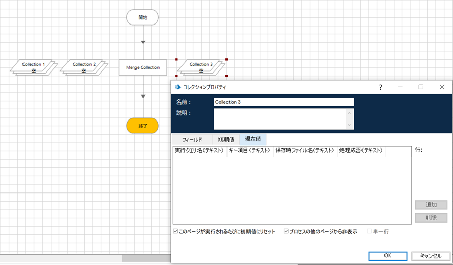
Task: Click the 開始 start stage
Action: [143, 17]
